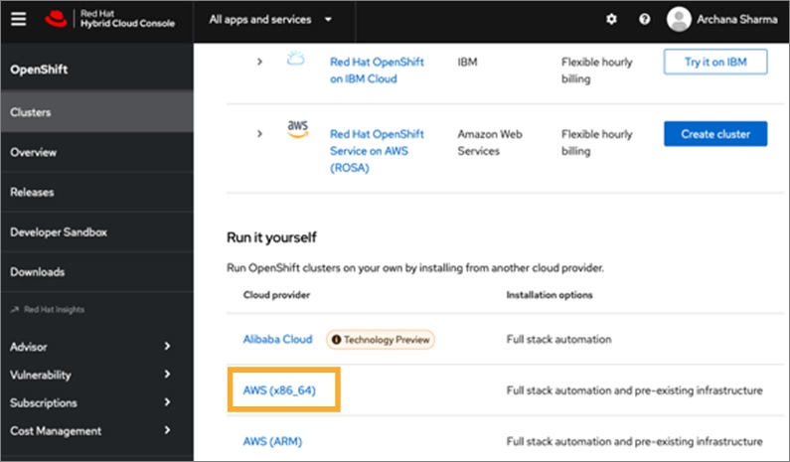The image size is (790, 462).
Task: Click the Archana Sharma username
Action: [x=737, y=19]
